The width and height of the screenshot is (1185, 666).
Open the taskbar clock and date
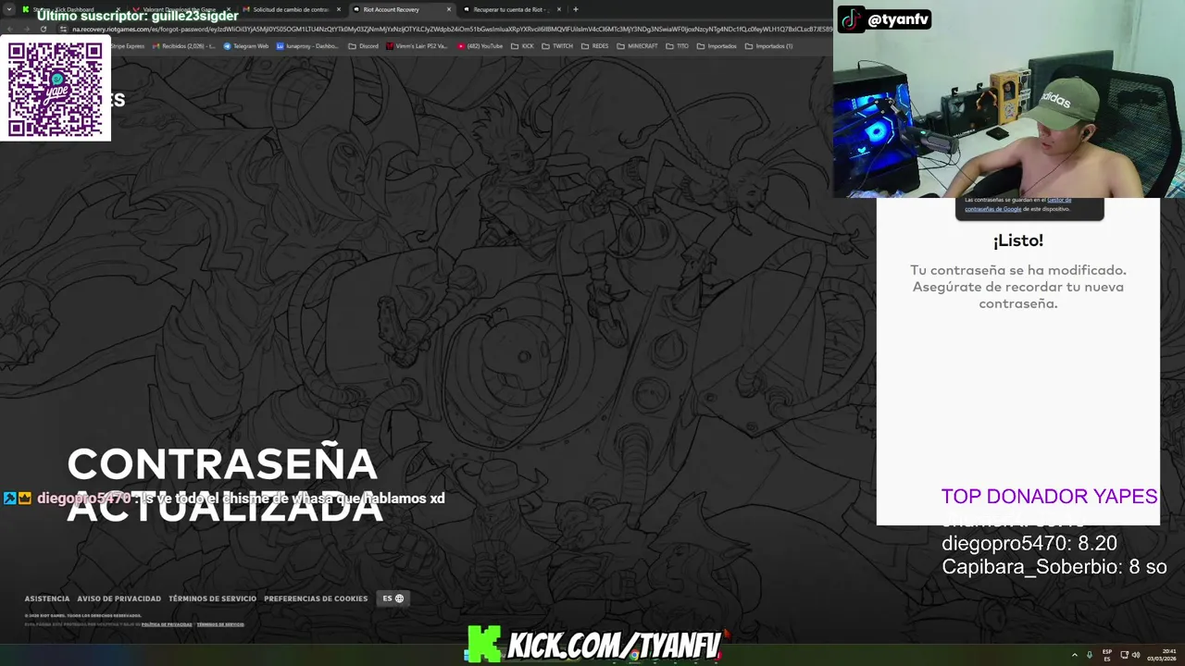pyautogui.click(x=1161, y=655)
